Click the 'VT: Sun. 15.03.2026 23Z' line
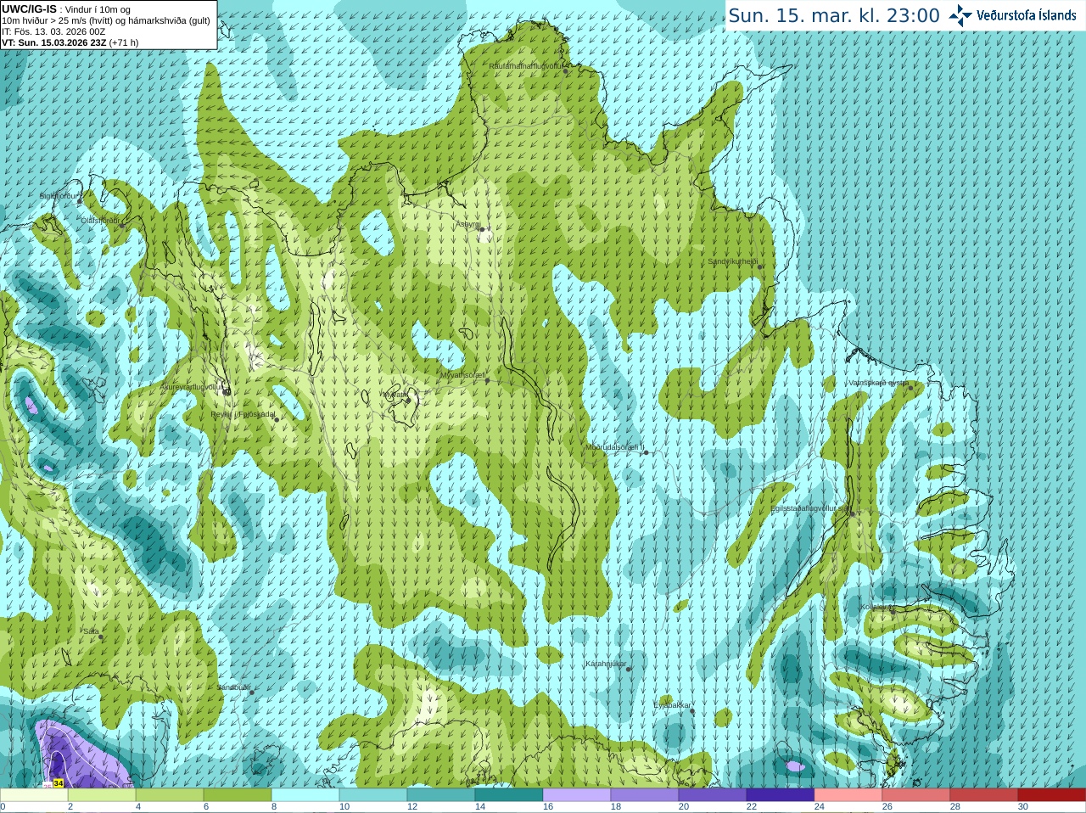Image resolution: width=1086 pixels, height=813 pixels. (x=54, y=42)
